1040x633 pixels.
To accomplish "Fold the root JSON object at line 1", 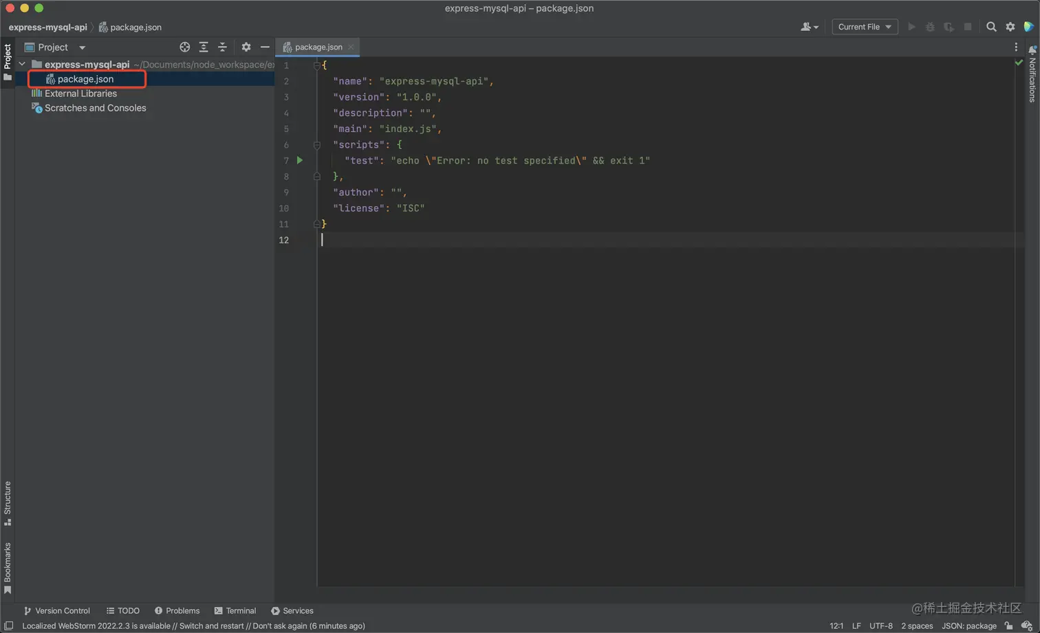I will click(x=317, y=65).
